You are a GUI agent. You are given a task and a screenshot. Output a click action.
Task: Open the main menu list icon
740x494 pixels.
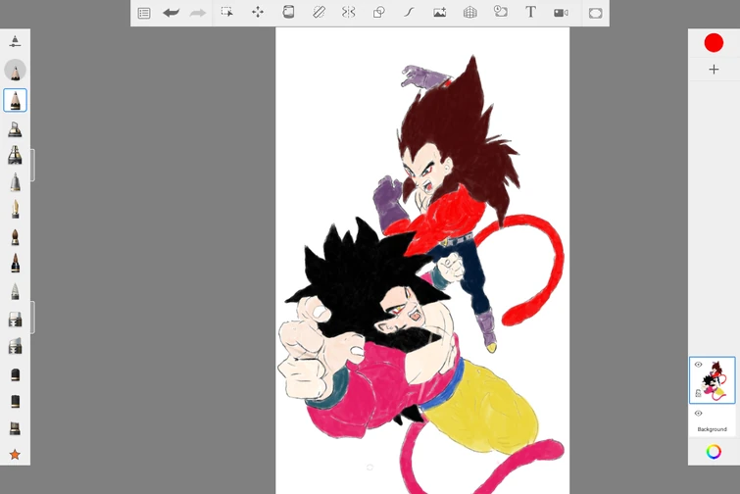pyautogui.click(x=144, y=13)
